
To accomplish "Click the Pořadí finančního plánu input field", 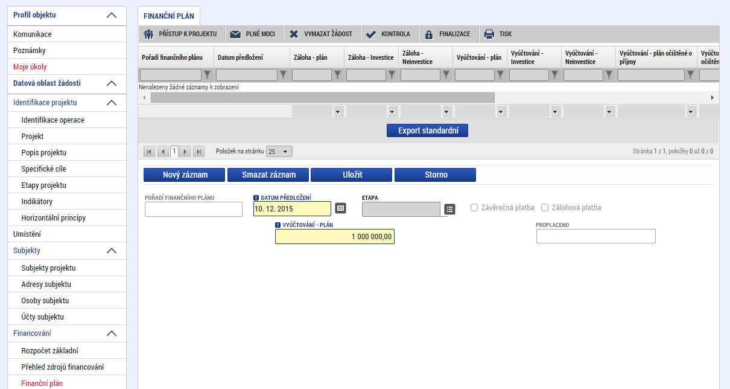I will [x=194, y=209].
